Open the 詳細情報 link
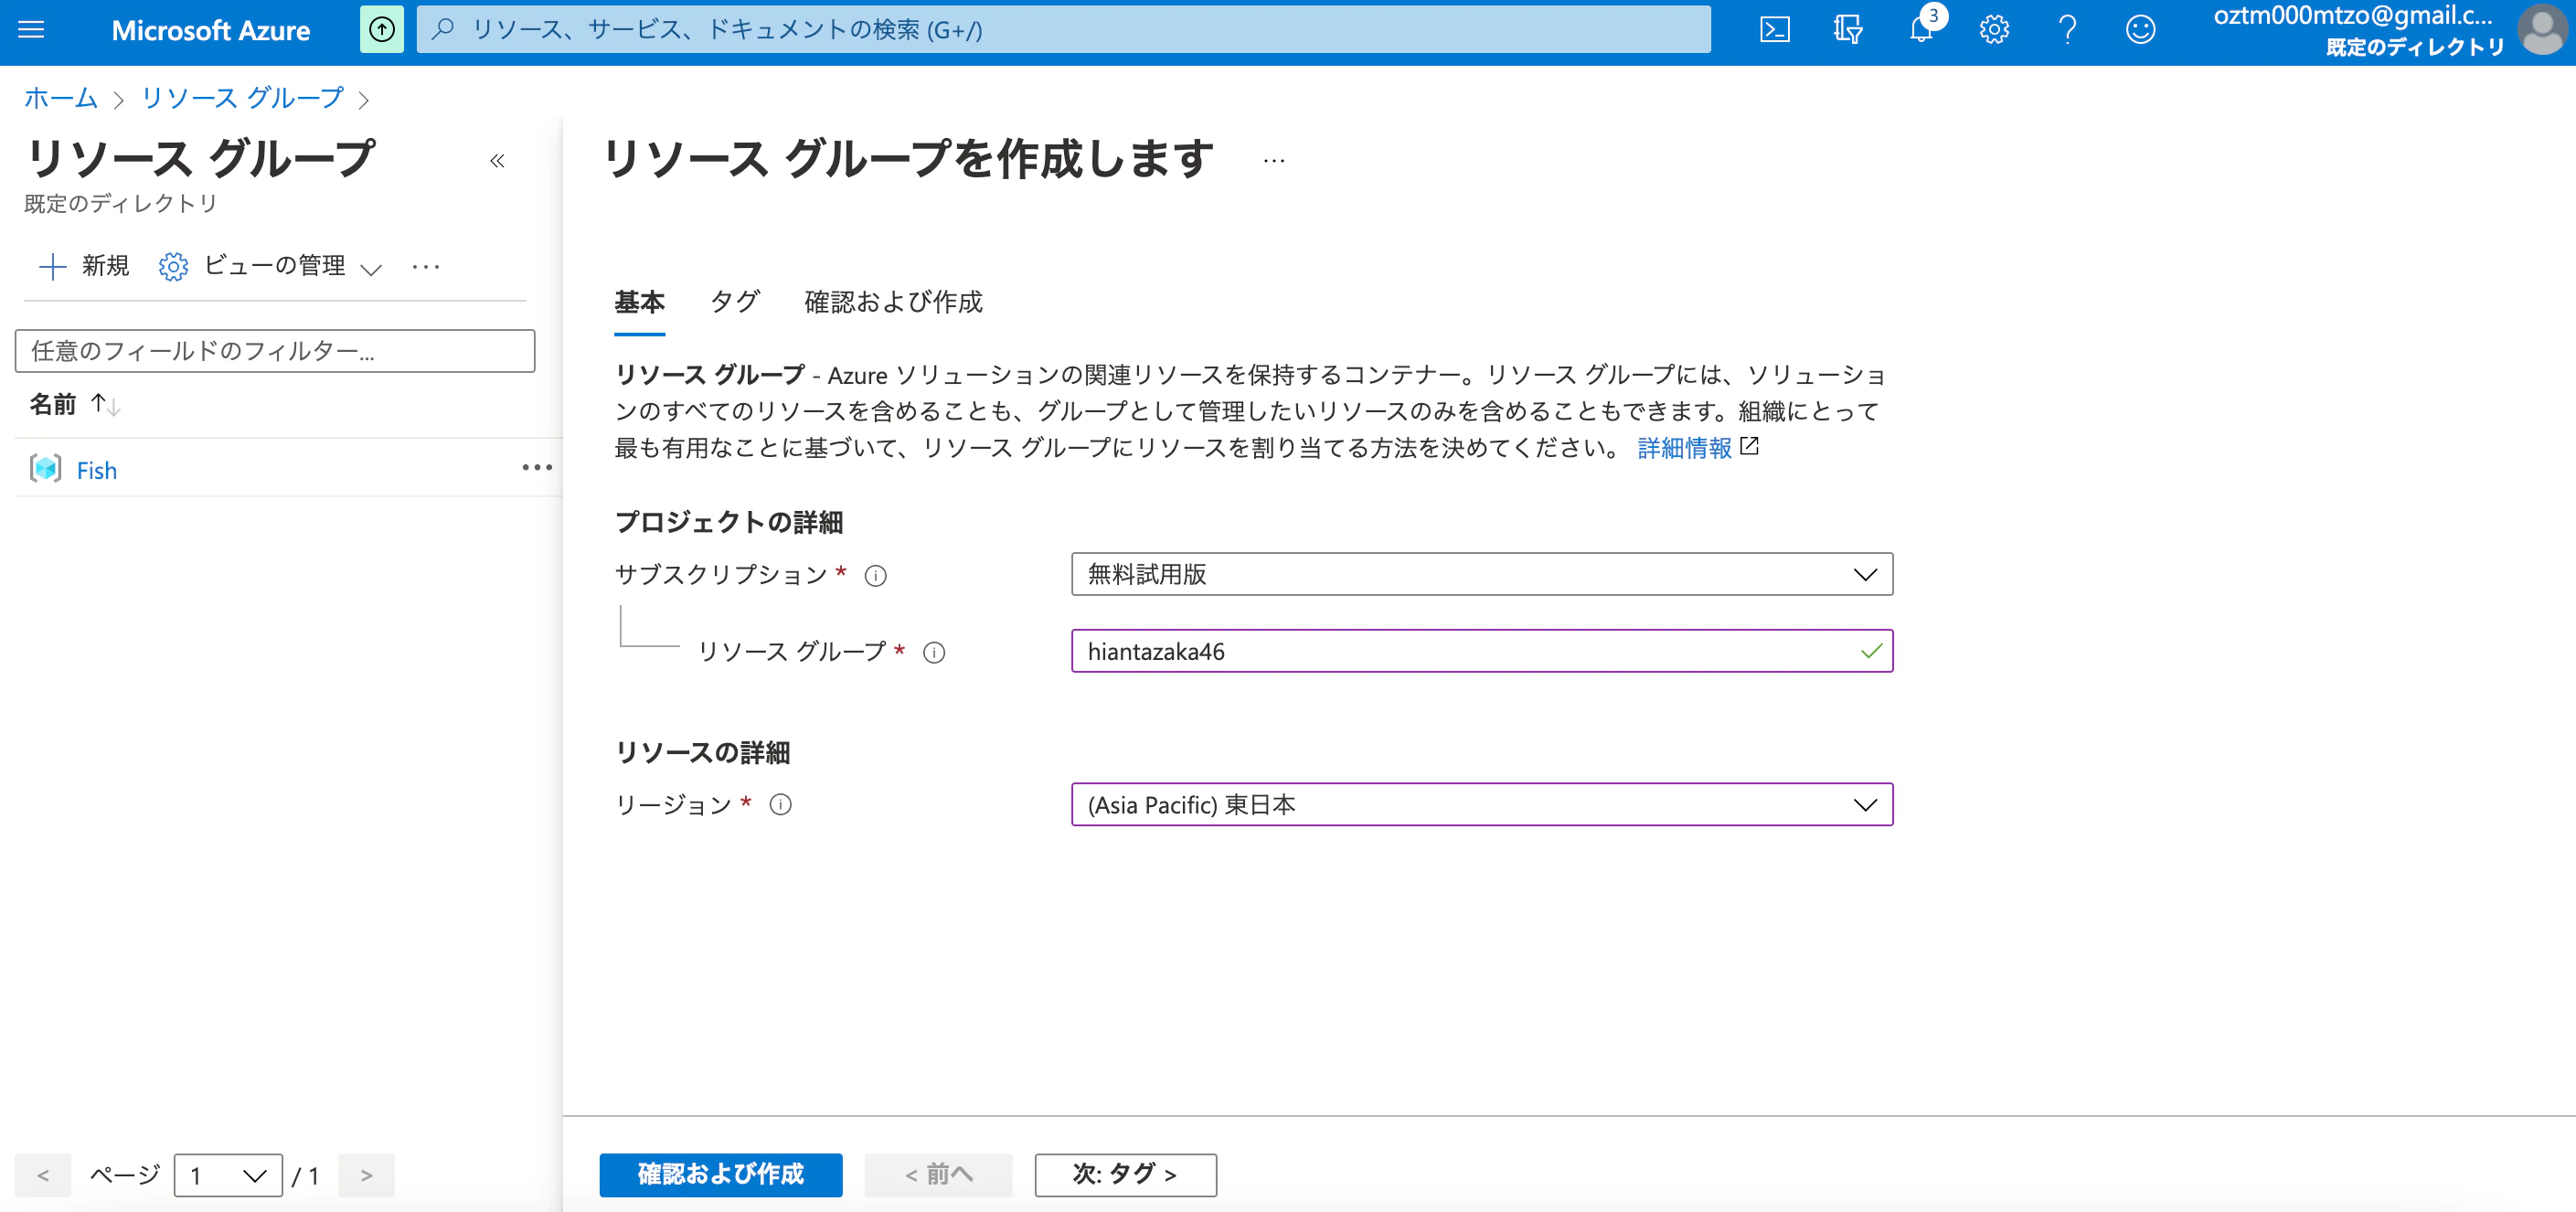 (1684, 448)
